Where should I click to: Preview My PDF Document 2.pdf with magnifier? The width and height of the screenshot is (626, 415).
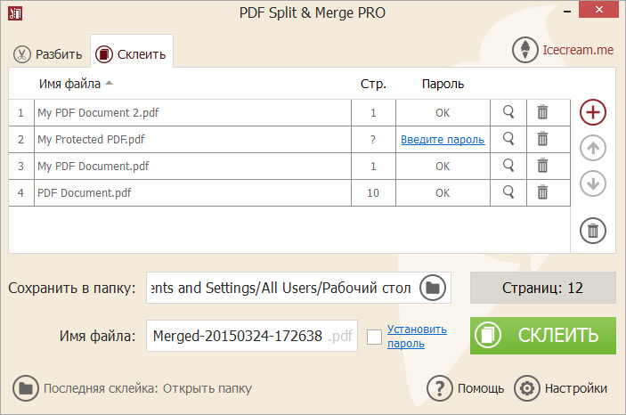pos(508,112)
